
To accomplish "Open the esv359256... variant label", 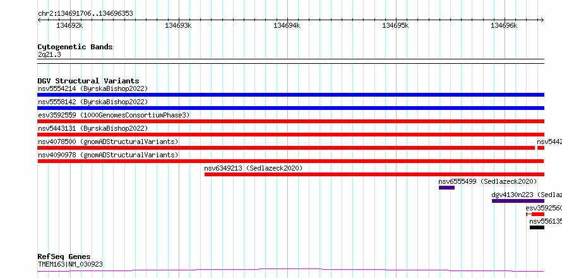I will click(x=544, y=208).
